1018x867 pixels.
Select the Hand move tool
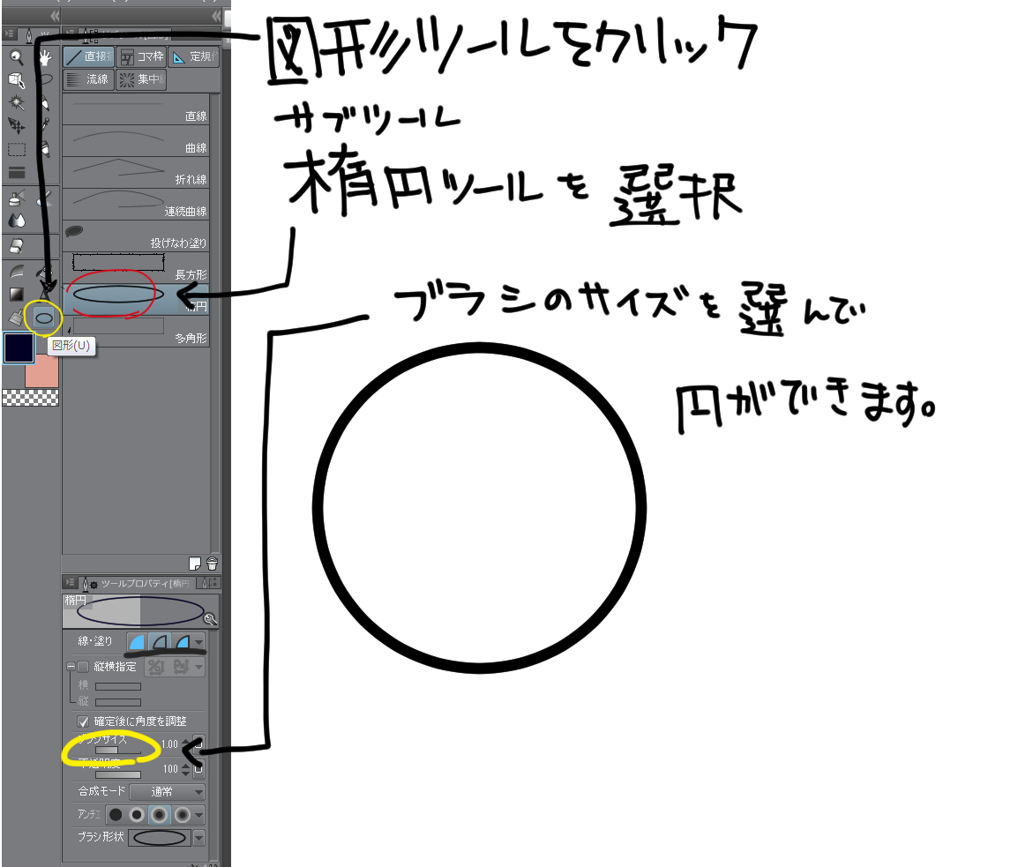point(44,57)
